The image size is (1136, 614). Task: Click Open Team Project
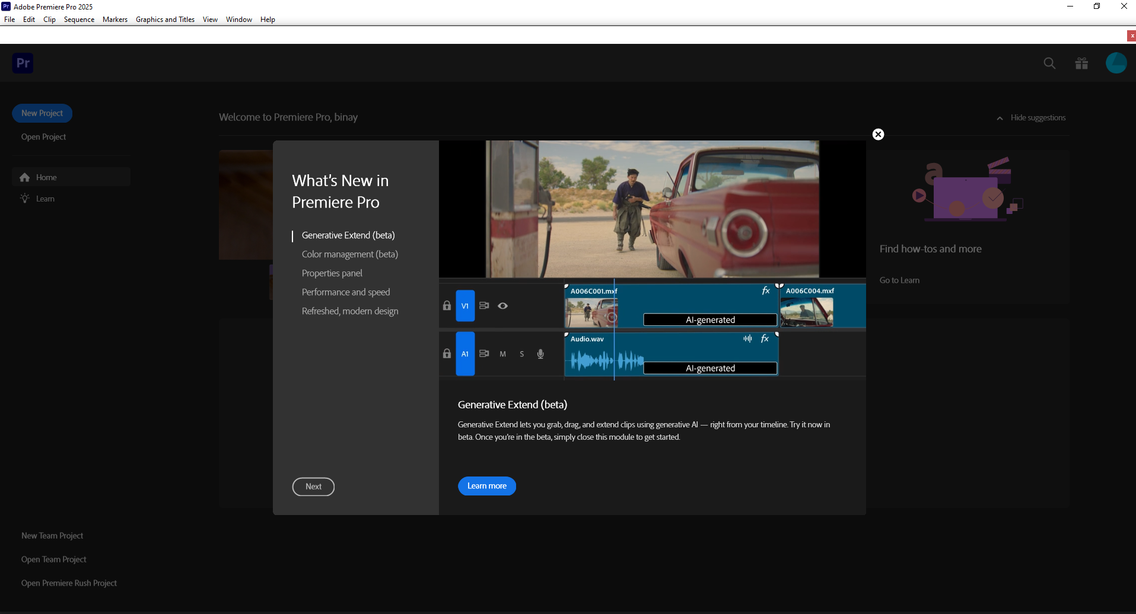[53, 559]
